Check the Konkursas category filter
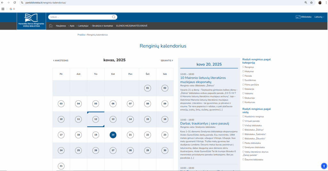The width and height of the screenshot is (328, 171). point(243,102)
